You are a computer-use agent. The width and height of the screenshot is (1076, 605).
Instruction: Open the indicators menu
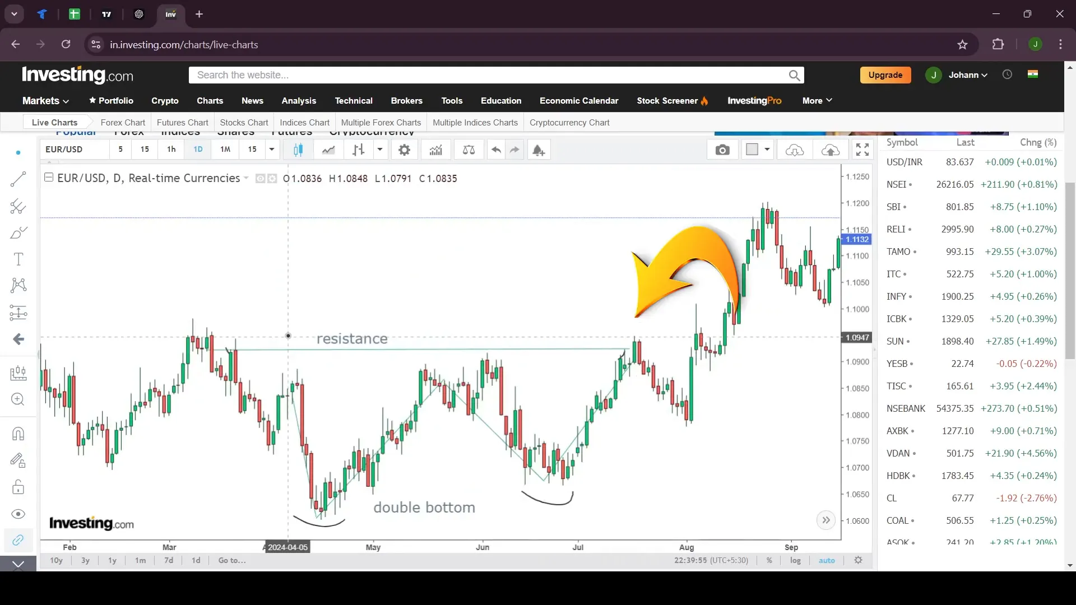436,150
